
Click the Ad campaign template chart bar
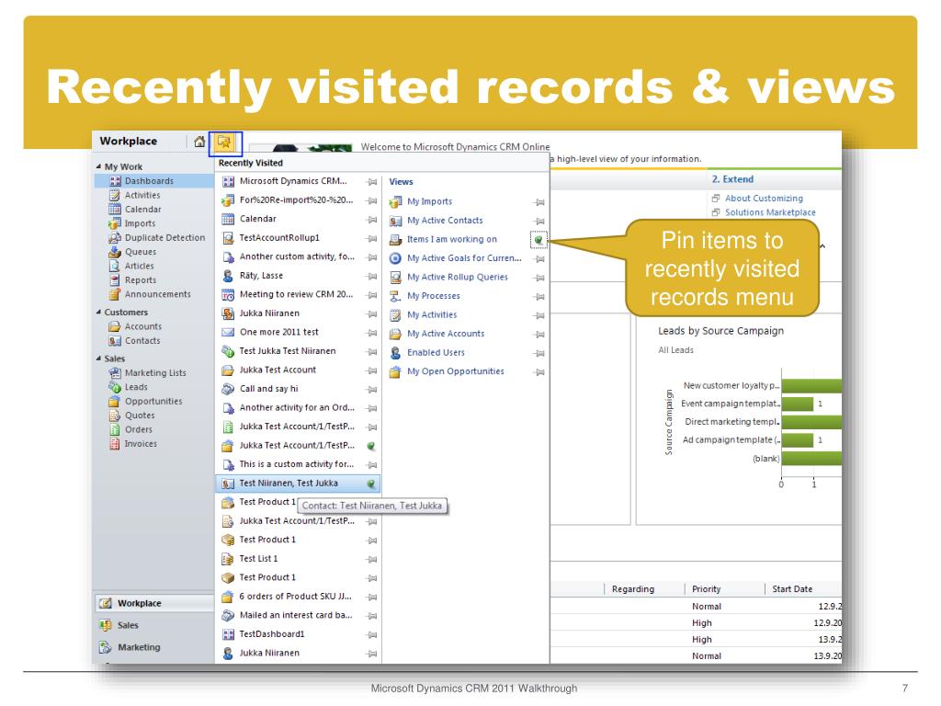click(798, 440)
